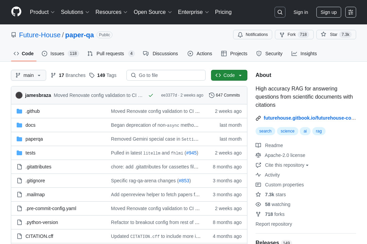Click the Custom properties icon
Screen dimensions: 367x244
(258, 185)
